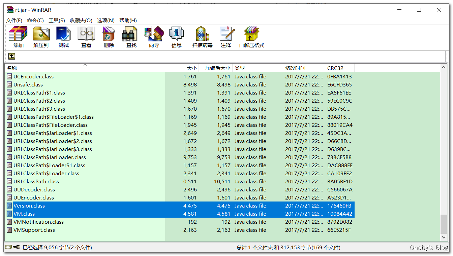Open the 命令(C) menu
Image resolution: width=453 pixels, height=256 pixels.
(x=35, y=21)
